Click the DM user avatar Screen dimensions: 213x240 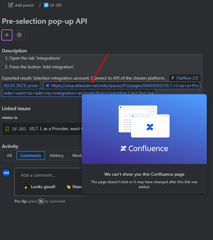click(x=6, y=173)
